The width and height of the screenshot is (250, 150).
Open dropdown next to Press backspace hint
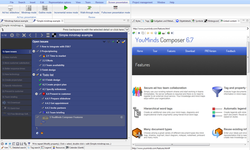tap(127, 30)
